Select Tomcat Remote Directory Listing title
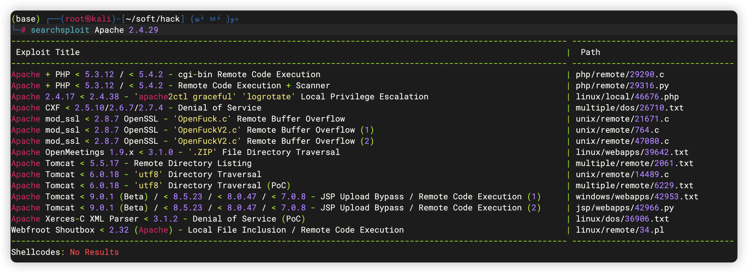748x273 pixels. tap(131, 163)
